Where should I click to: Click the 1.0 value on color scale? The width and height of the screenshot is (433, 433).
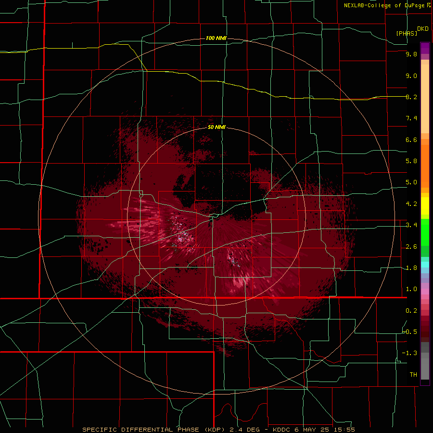click(x=411, y=289)
